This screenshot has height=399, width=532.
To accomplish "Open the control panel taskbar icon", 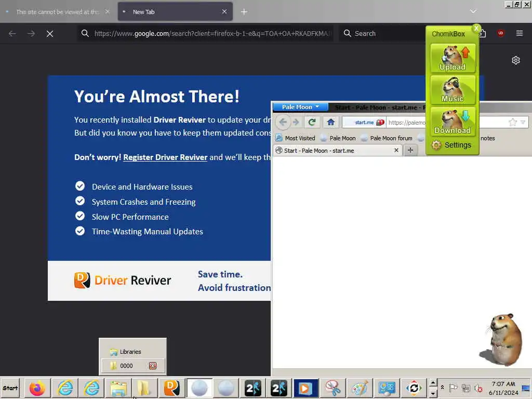I will [387, 388].
